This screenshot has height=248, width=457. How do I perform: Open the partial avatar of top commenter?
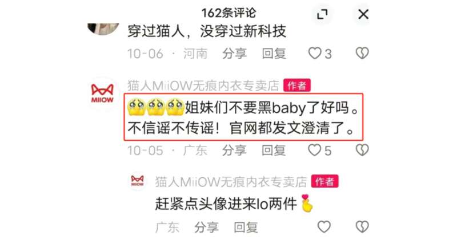103,29
